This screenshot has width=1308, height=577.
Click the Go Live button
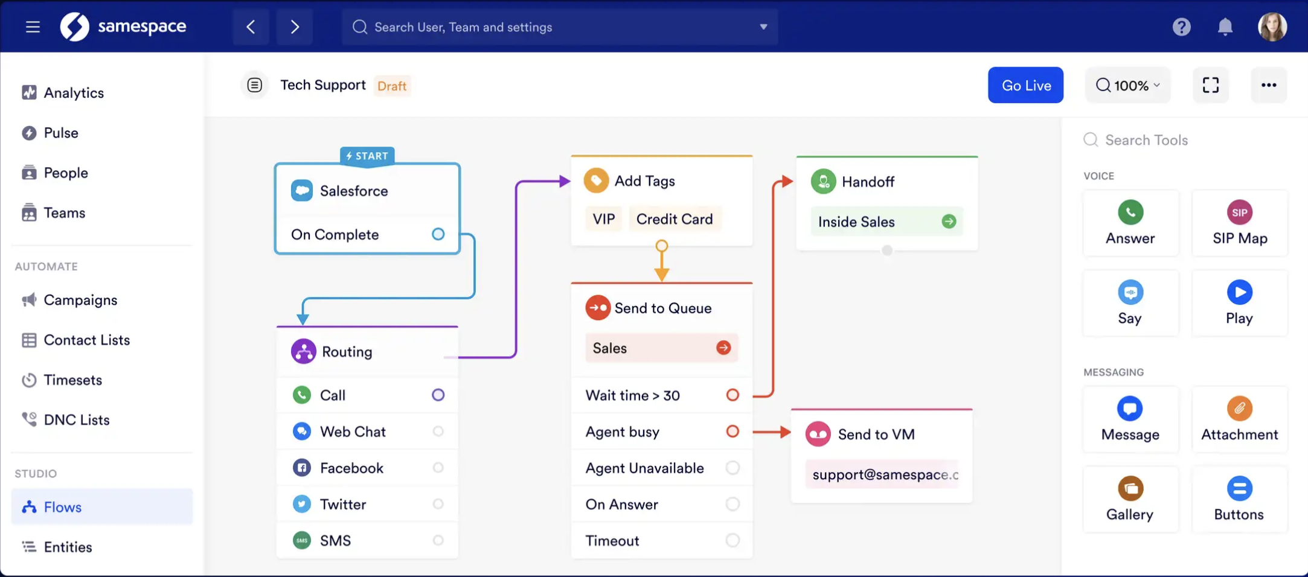[1025, 85]
